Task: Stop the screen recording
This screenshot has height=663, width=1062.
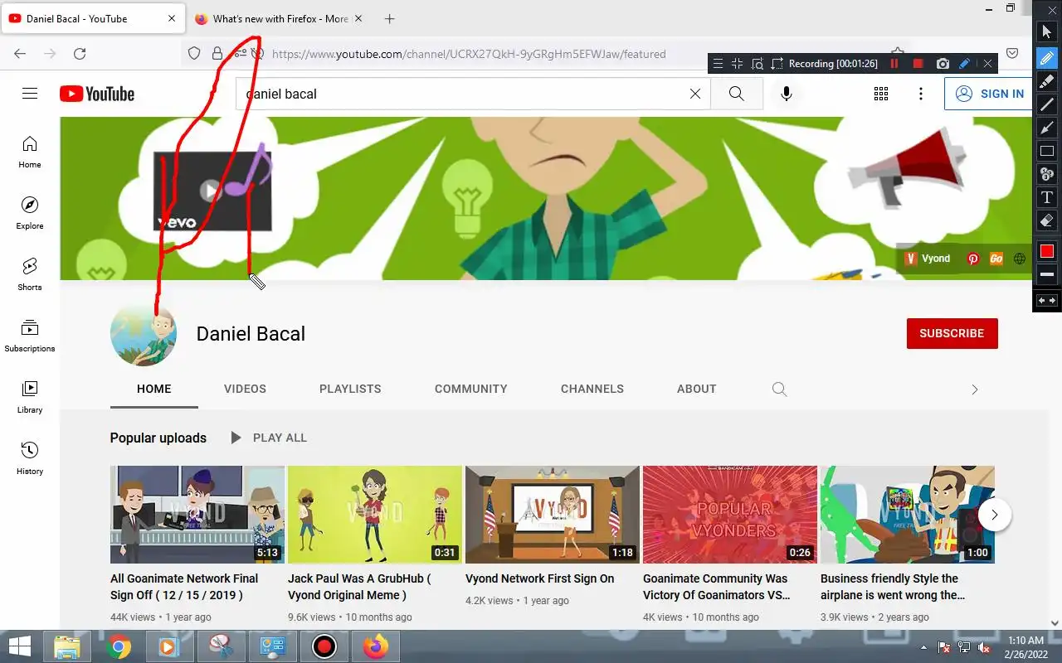Action: 918,63
